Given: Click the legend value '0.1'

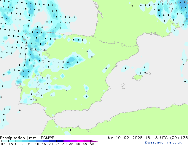Looking at the screenshot, I should (x=3, y=144).
